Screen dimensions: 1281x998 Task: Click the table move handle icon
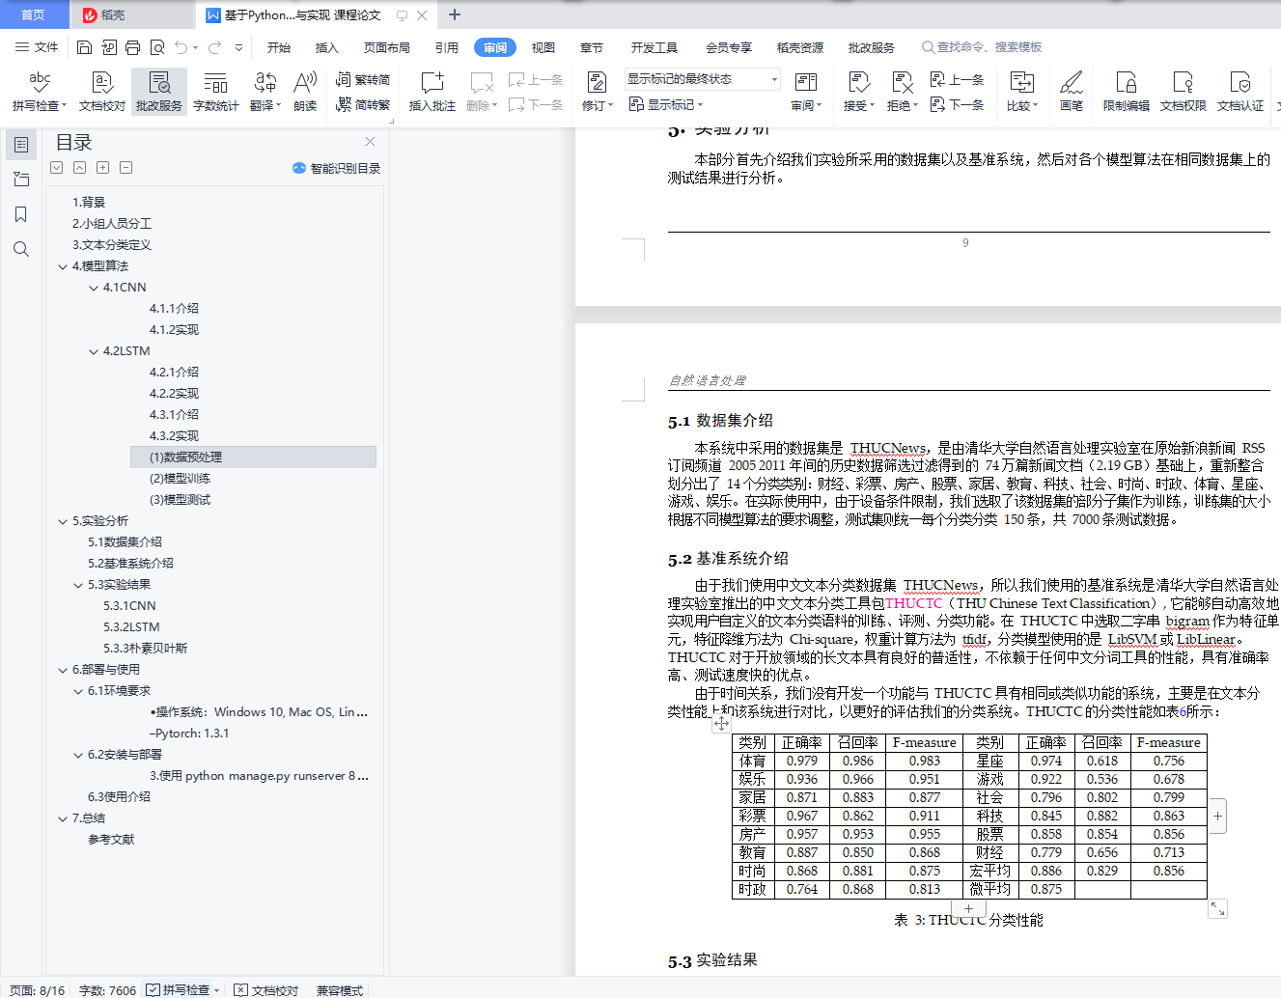click(x=721, y=723)
